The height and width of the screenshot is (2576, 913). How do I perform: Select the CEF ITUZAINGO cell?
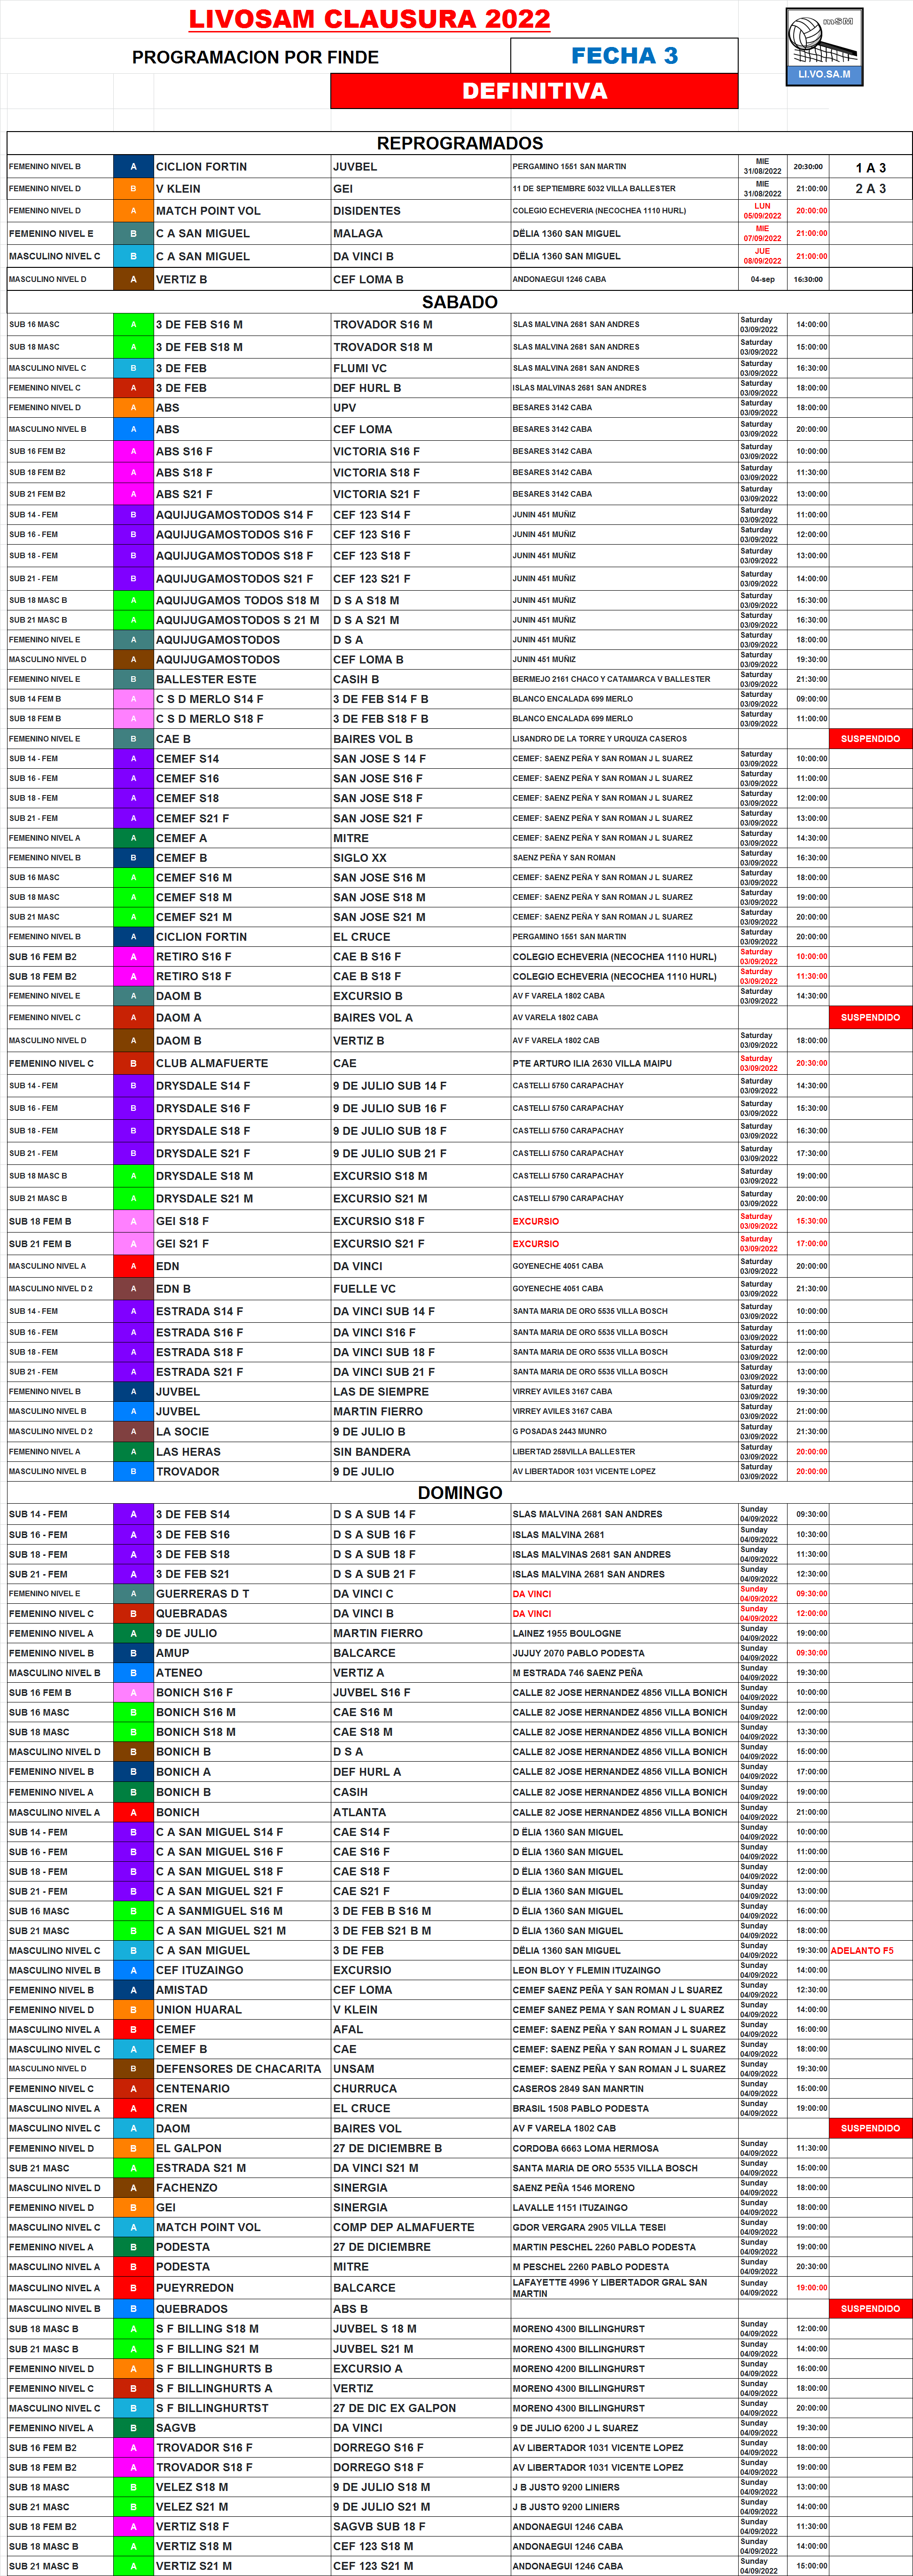click(x=242, y=1970)
